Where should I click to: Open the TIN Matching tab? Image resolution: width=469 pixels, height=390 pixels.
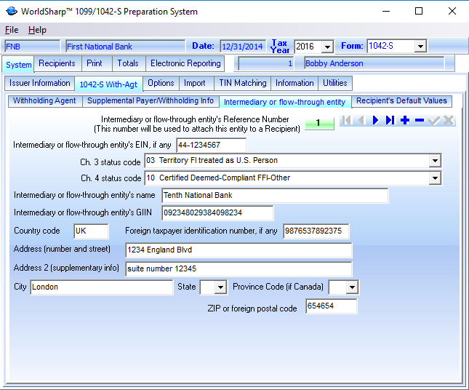[241, 83]
